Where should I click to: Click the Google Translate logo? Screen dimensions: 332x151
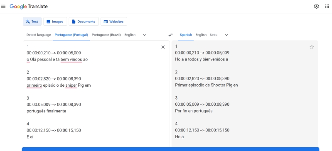tap(29, 6)
